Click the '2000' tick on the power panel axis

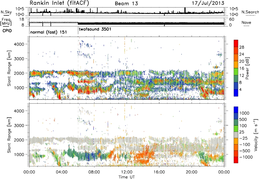click(19, 73)
